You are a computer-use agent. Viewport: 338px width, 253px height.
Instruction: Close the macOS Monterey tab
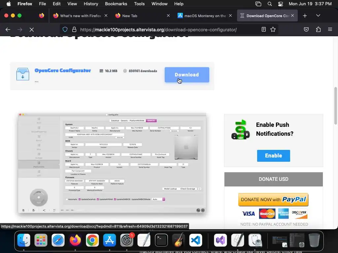pos(230,15)
